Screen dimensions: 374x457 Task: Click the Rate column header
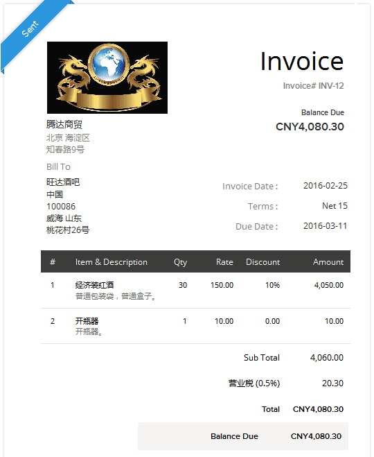224,262
